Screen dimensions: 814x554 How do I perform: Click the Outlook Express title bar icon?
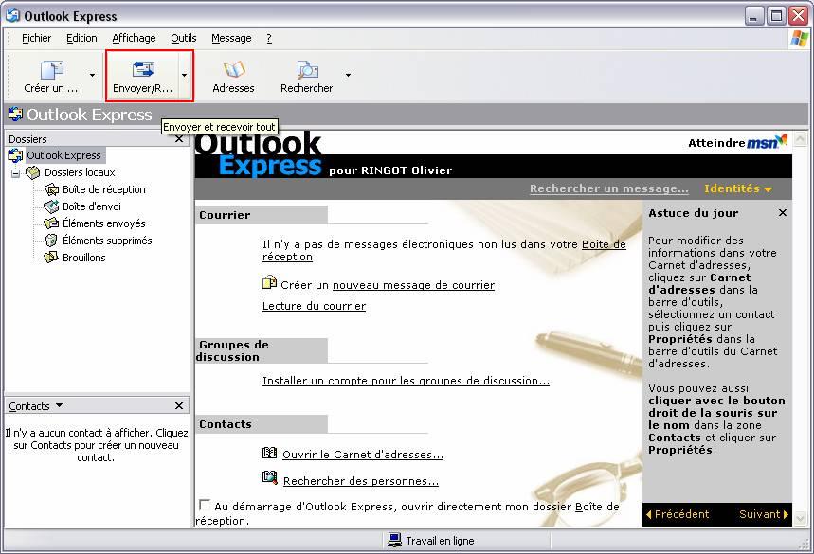coord(13,15)
